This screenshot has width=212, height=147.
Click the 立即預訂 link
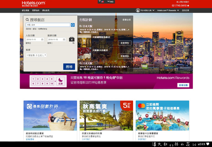click(86, 139)
